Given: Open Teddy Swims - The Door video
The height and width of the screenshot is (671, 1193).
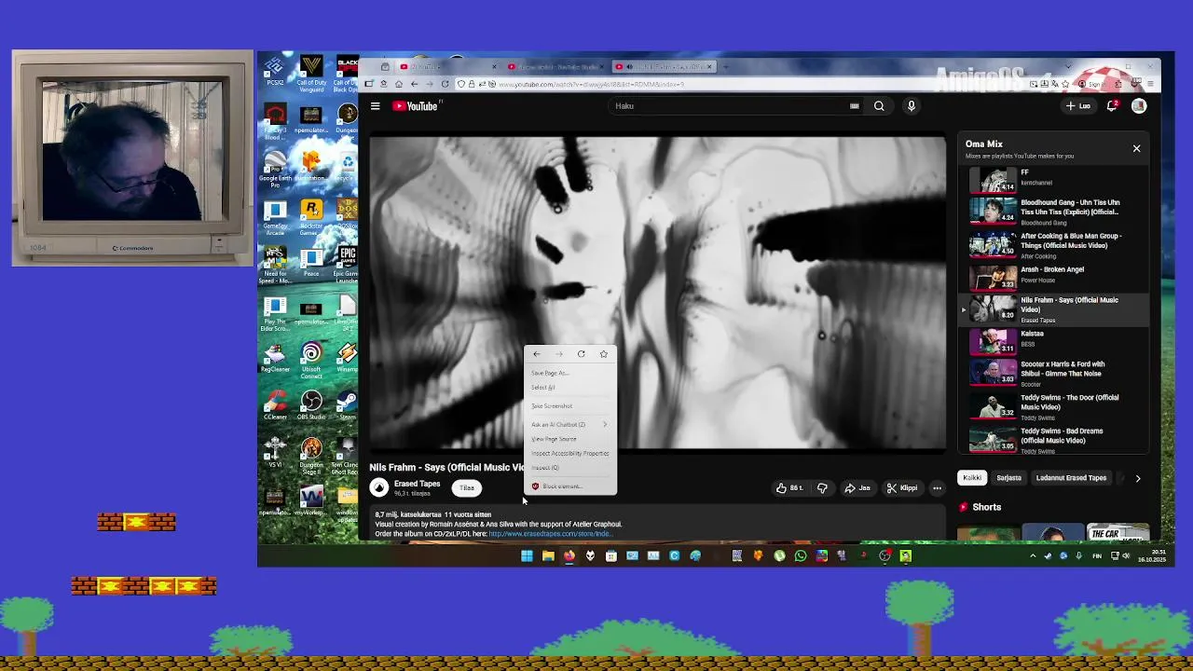Looking at the screenshot, I should click(x=1053, y=406).
